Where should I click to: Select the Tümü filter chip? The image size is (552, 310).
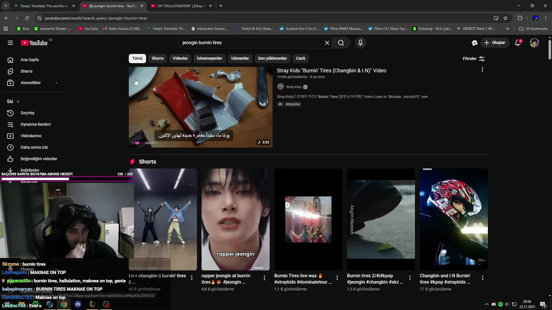pyautogui.click(x=137, y=59)
